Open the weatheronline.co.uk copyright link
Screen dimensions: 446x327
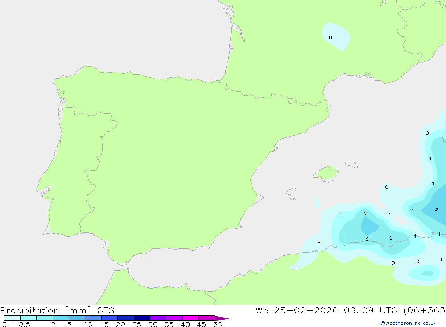pyautogui.click(x=409, y=323)
